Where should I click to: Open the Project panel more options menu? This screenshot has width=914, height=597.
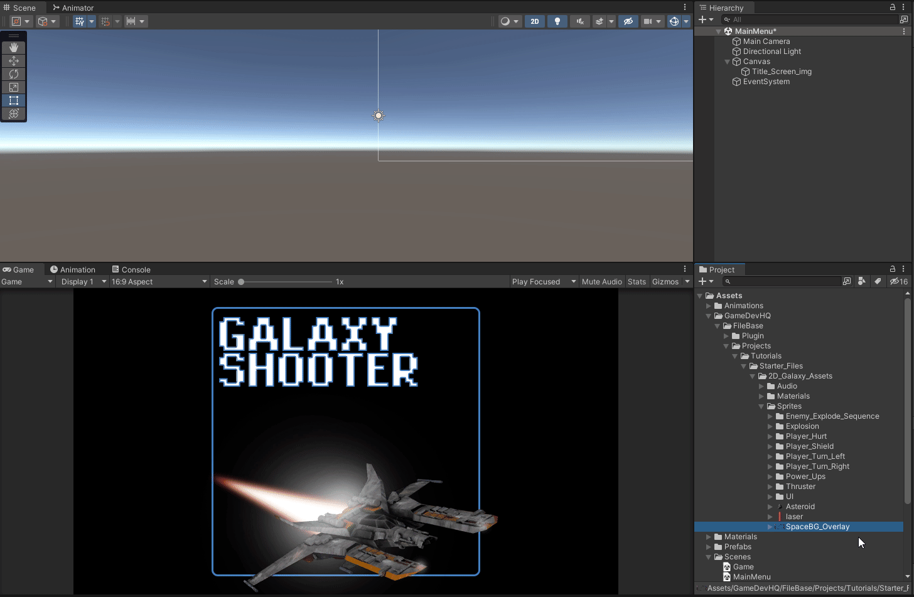coord(903,269)
